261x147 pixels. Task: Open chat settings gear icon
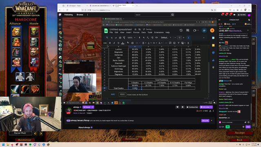point(243,127)
